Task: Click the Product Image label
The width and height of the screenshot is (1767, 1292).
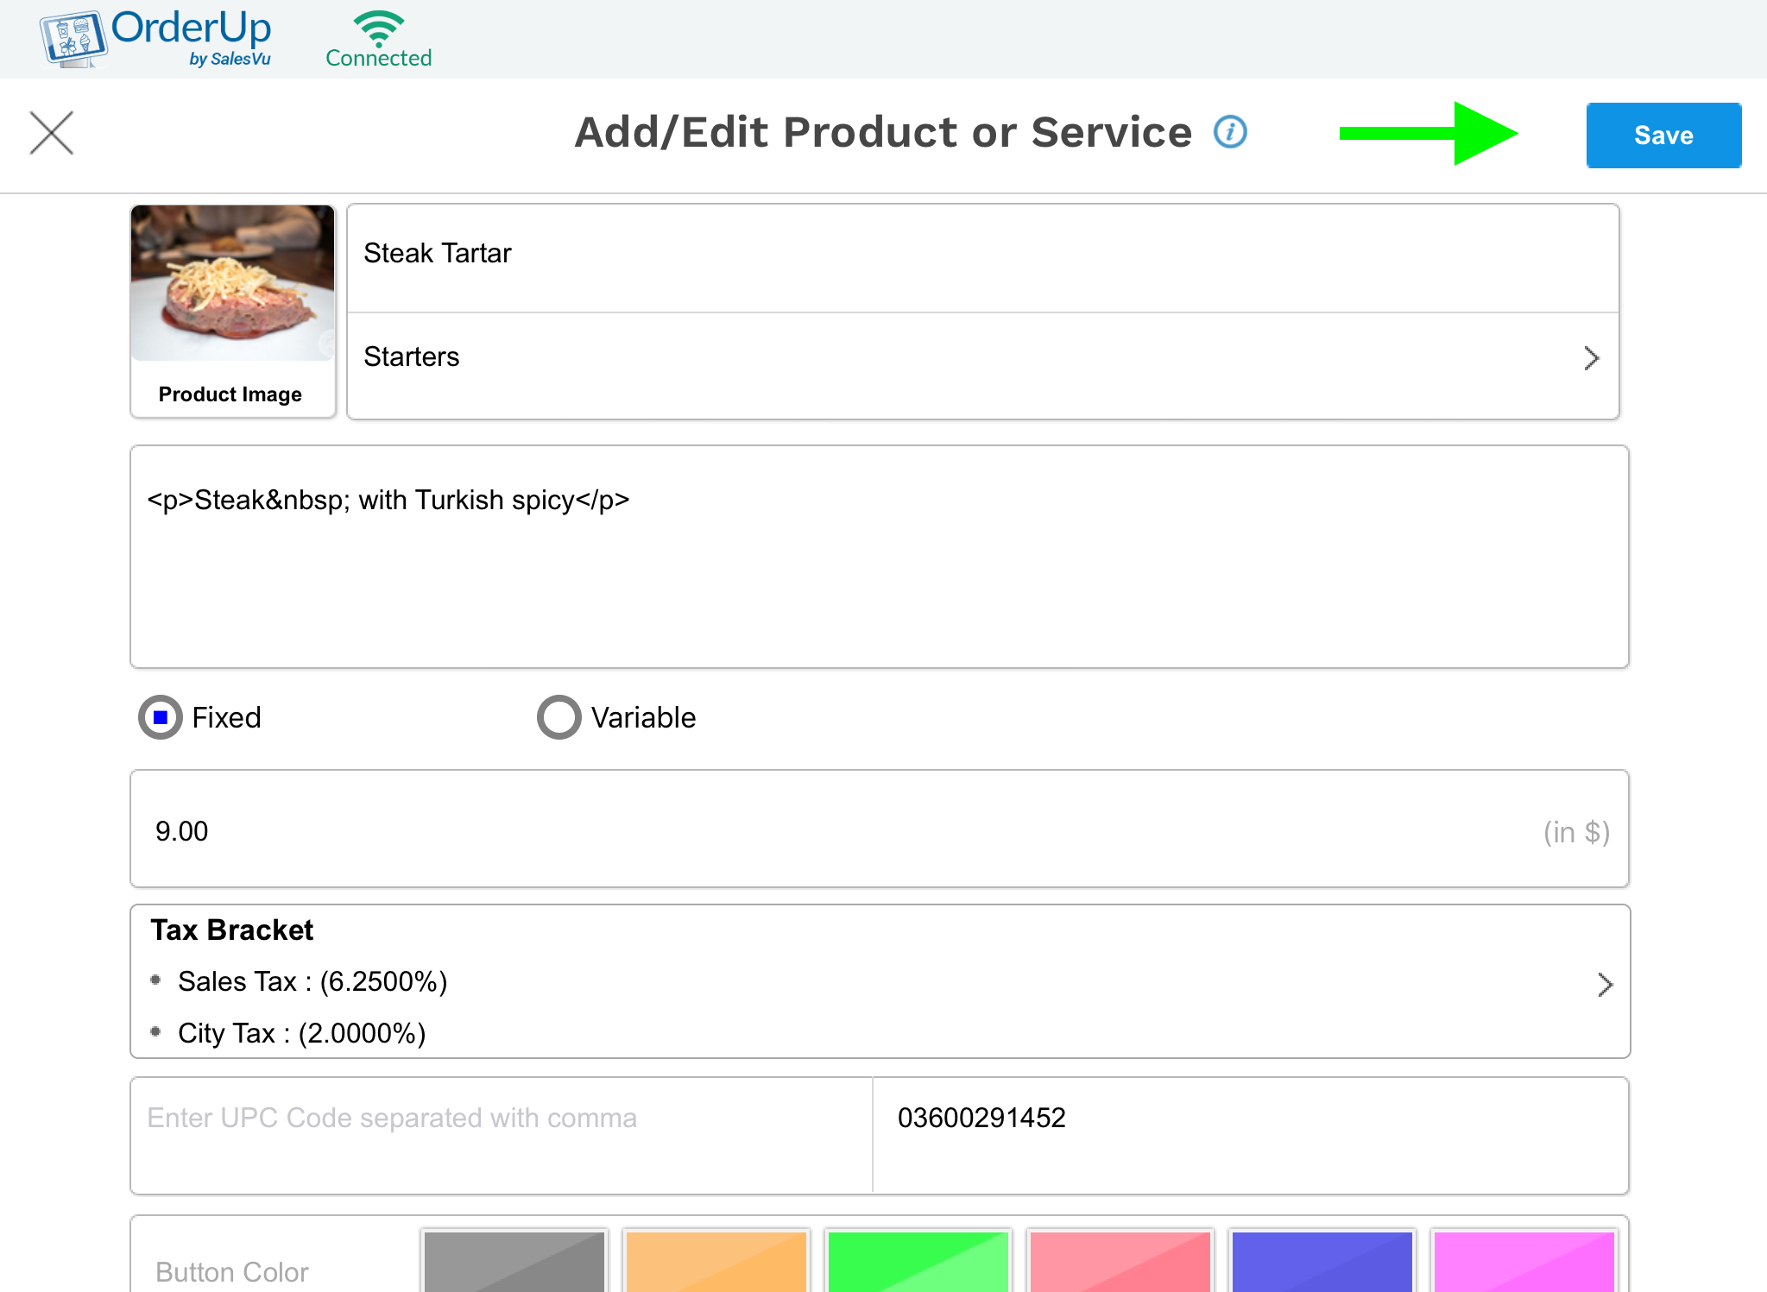Action: tap(230, 394)
